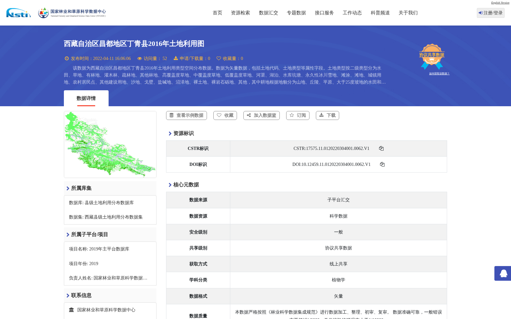
Task: Click the 收藏 button
Action: point(225,115)
